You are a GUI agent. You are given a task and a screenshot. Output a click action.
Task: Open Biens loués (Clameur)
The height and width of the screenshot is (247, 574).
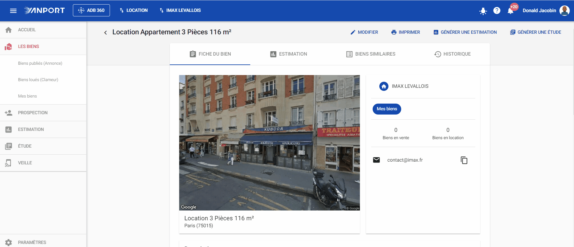[x=38, y=80]
